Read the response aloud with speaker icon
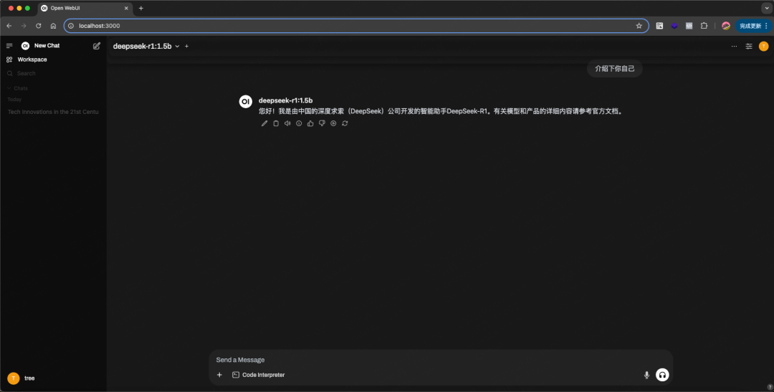Screen dimensions: 774x392 tap(287, 123)
